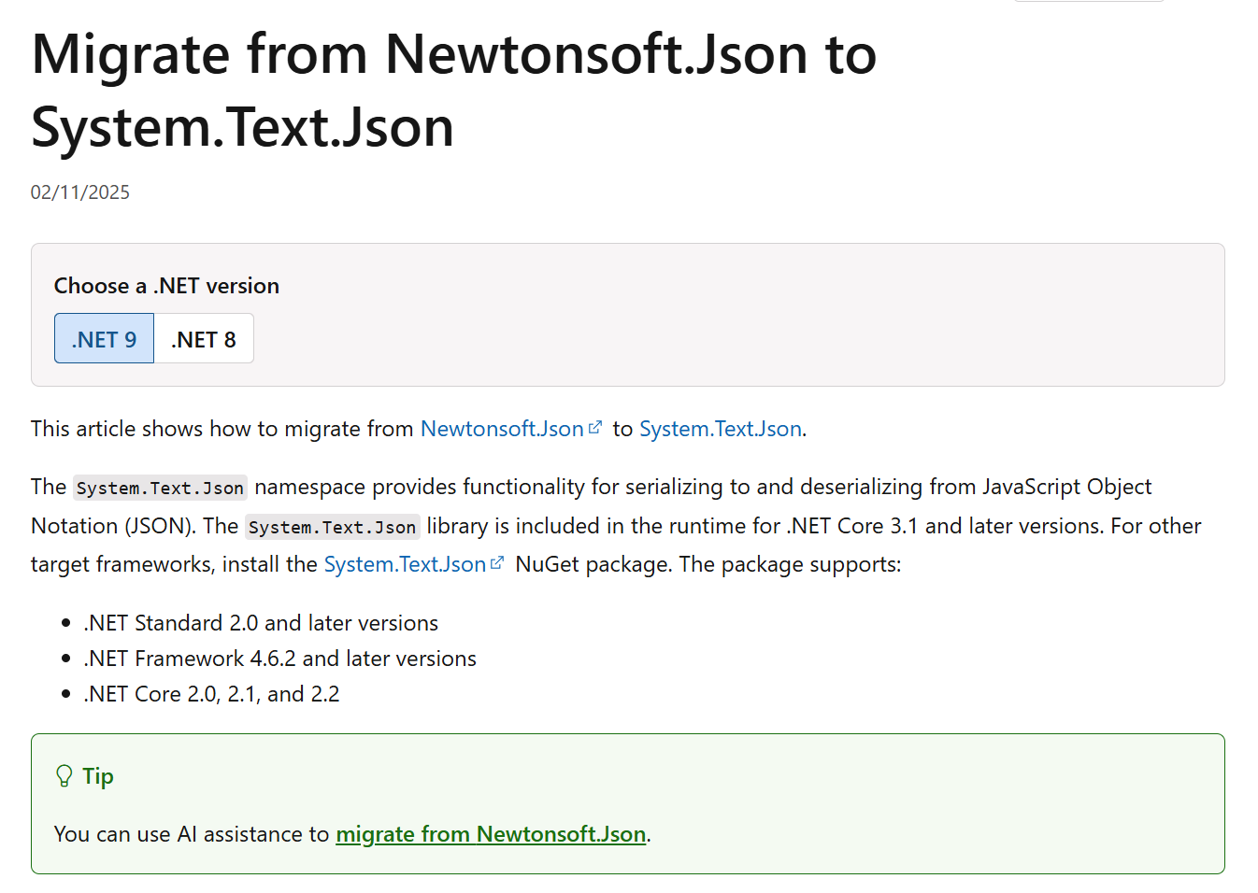Click '.NET Framework 4.6.2 and later versions' bullet

[279, 659]
